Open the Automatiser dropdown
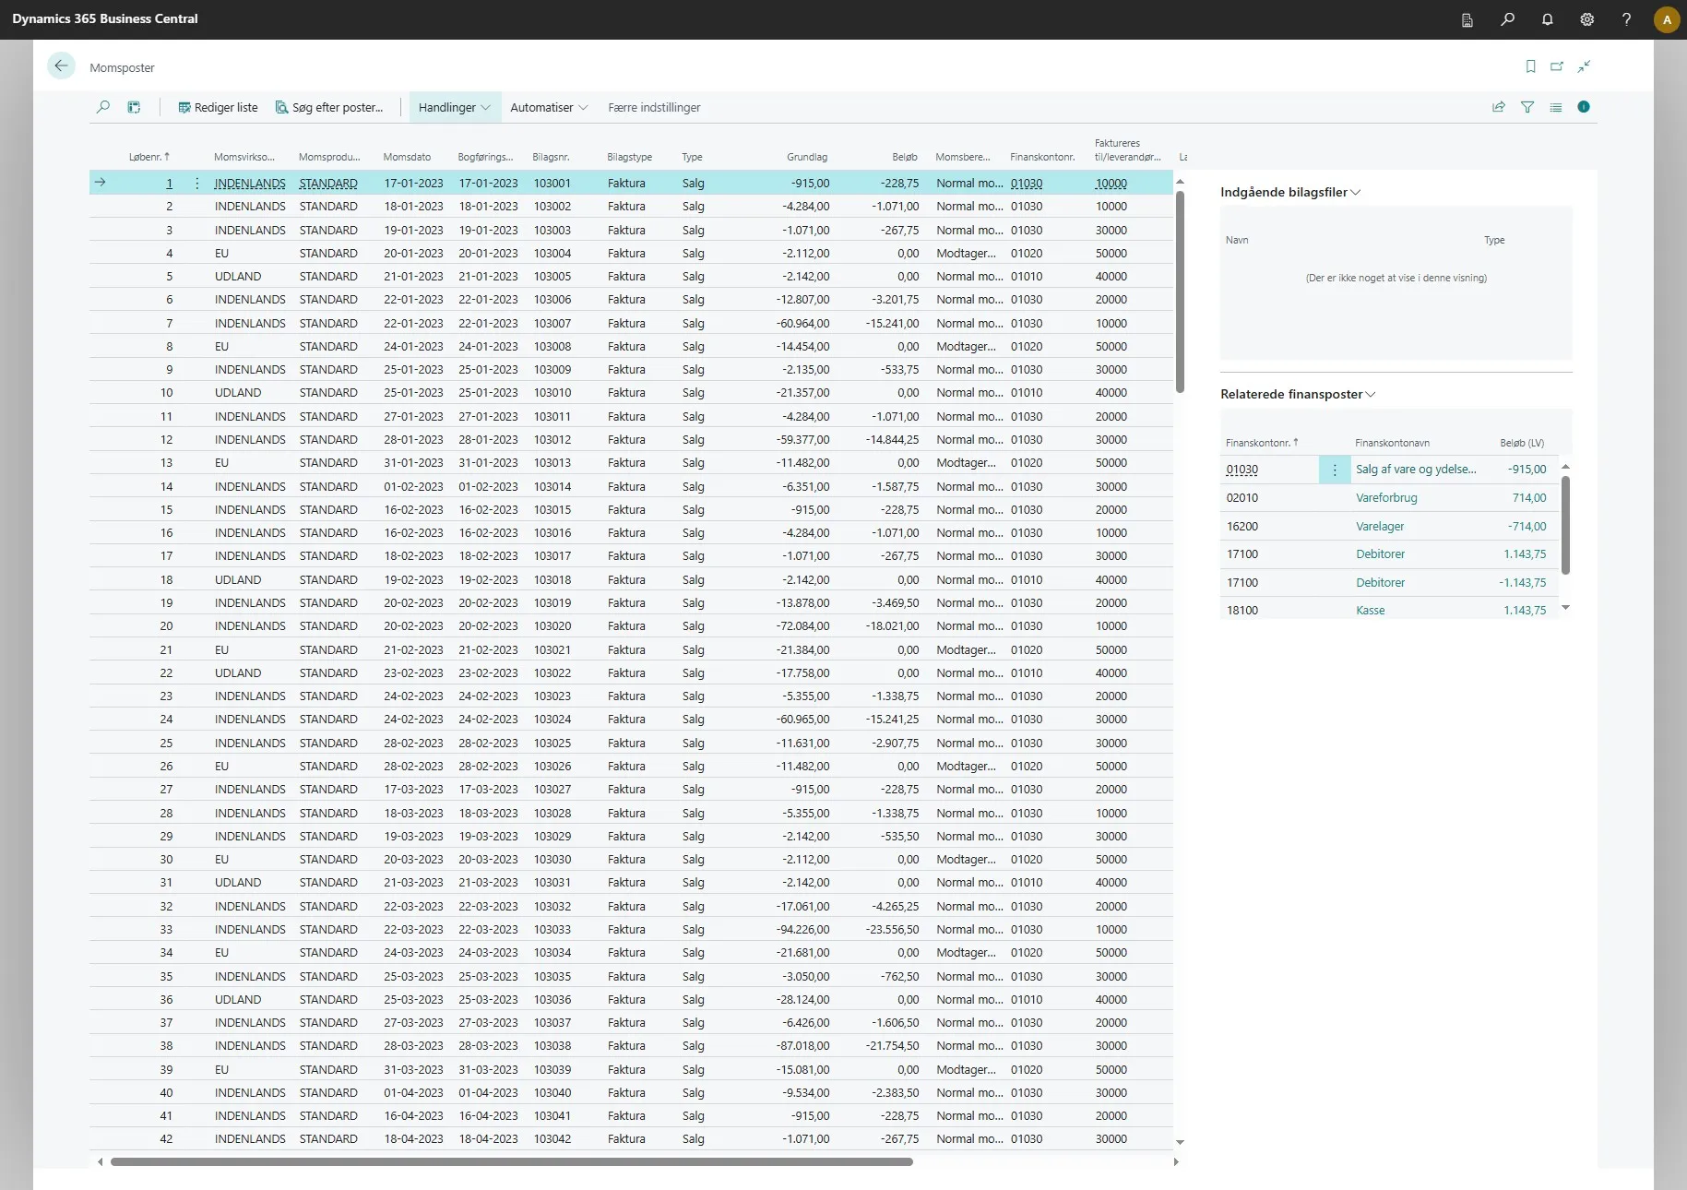This screenshot has width=1687, height=1190. [x=549, y=107]
